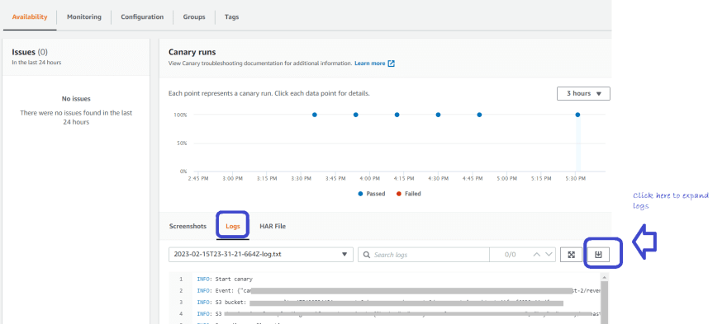Click the log viewer vertical scrollbar
Viewport: 727px width, 324px height.
pos(604,298)
